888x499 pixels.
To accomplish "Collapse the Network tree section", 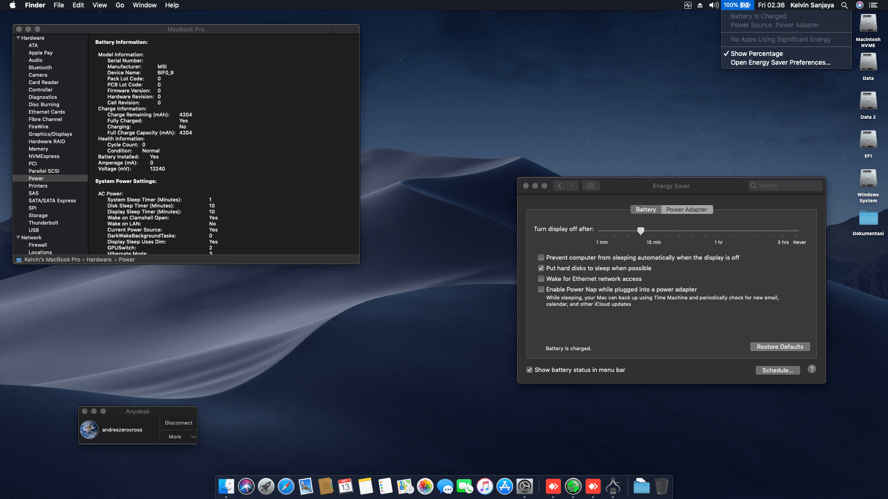I will [x=18, y=237].
